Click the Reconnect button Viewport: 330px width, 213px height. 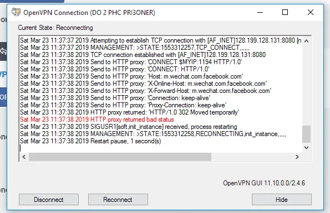pyautogui.click(x=118, y=199)
